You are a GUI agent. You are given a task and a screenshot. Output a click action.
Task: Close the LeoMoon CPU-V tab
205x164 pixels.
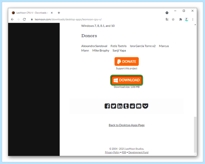(52, 13)
